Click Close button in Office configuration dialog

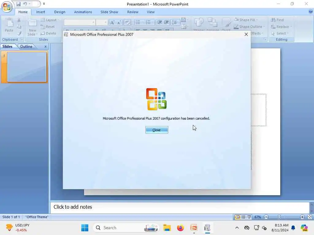click(157, 130)
